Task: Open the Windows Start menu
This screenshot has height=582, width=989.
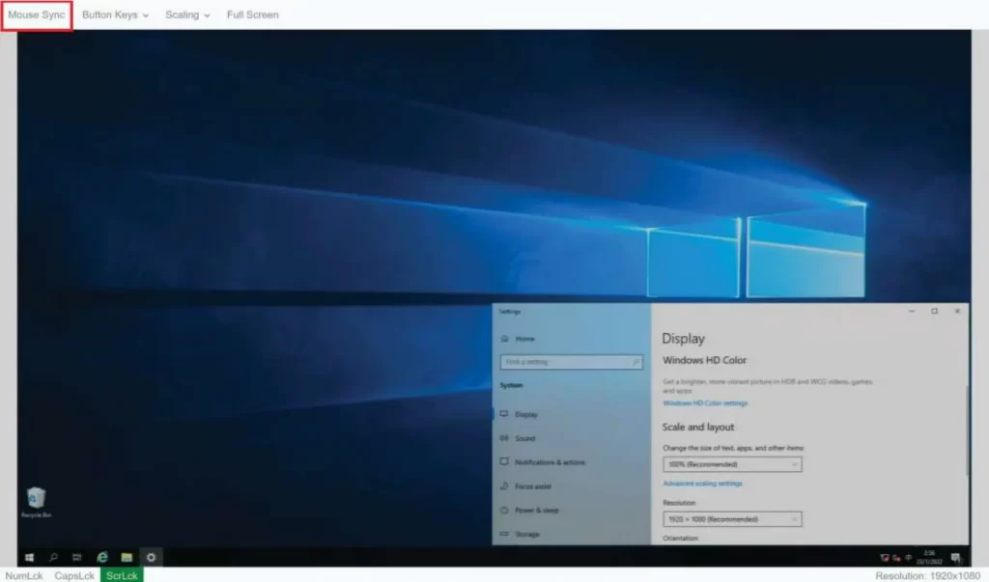Action: tap(29, 557)
